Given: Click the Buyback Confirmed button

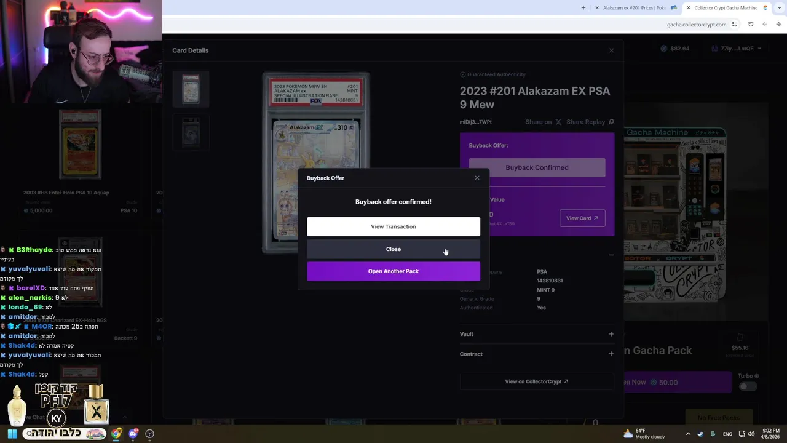Looking at the screenshot, I should coord(537,167).
